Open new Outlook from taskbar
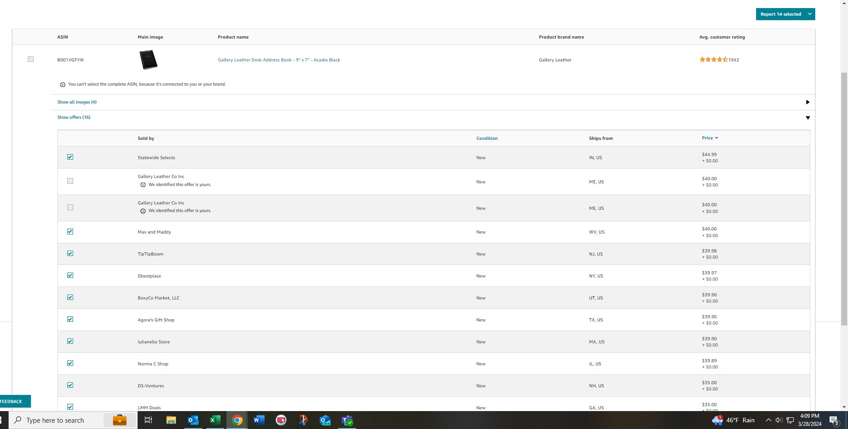 (x=325, y=420)
